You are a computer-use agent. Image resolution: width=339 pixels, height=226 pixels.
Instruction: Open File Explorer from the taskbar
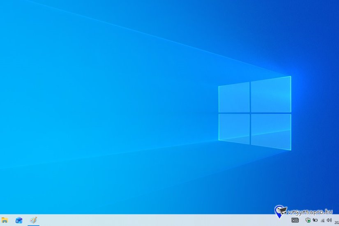point(5,220)
